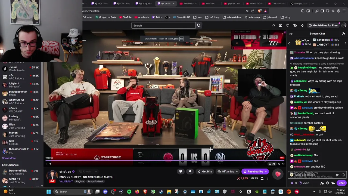Viewport: 348px width, 196px height.
Task: Open the Brave playlist music note icon
Action: tap(317, 11)
